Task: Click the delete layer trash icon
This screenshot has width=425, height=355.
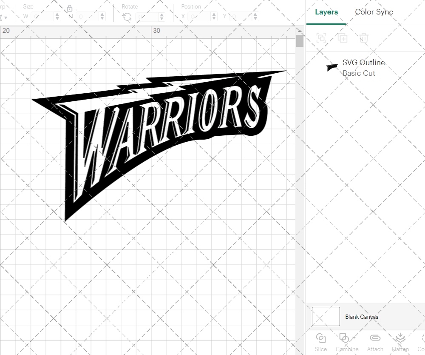Action: [363, 38]
